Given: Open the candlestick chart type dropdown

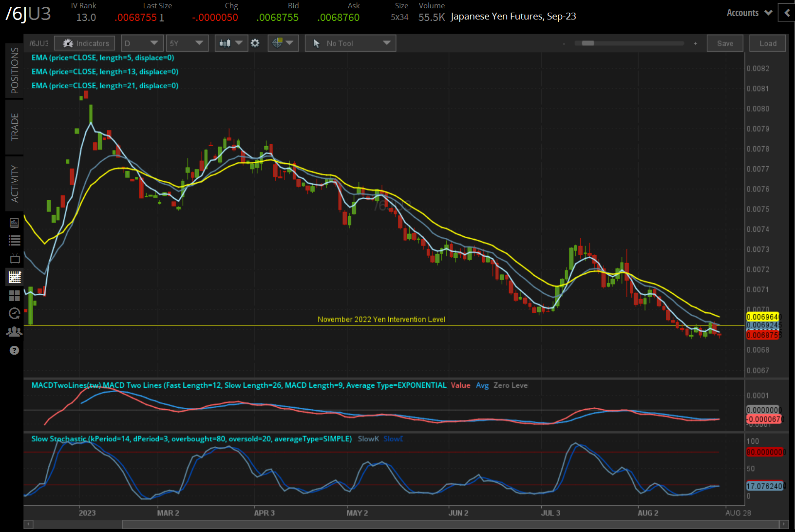Looking at the screenshot, I should (x=231, y=43).
